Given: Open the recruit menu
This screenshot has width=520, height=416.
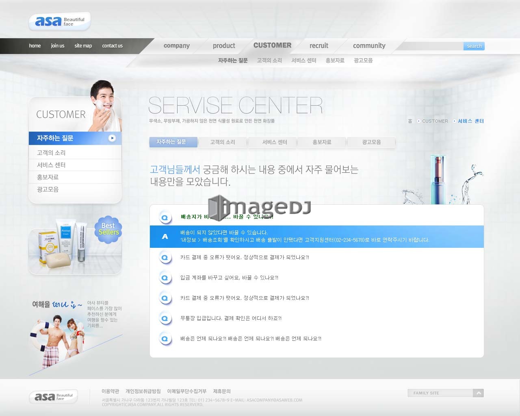Looking at the screenshot, I should (x=319, y=45).
